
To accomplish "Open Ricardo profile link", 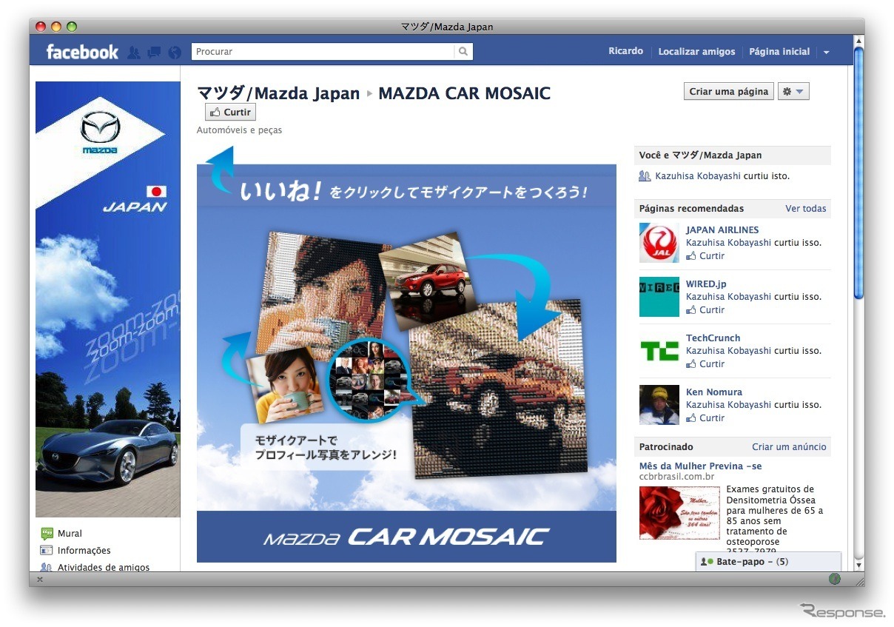I will coord(625,51).
